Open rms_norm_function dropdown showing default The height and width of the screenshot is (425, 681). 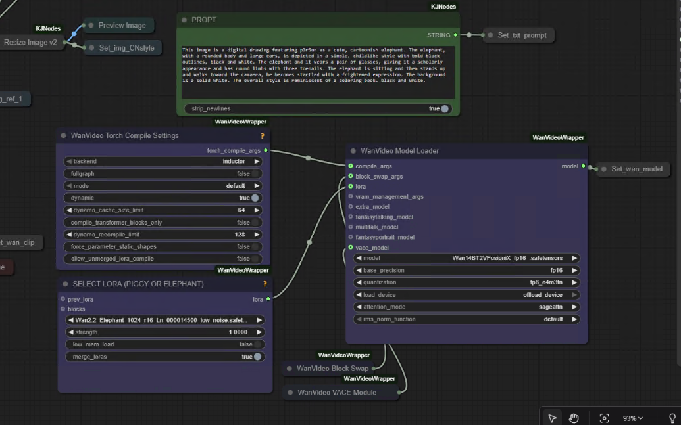pyautogui.click(x=467, y=319)
